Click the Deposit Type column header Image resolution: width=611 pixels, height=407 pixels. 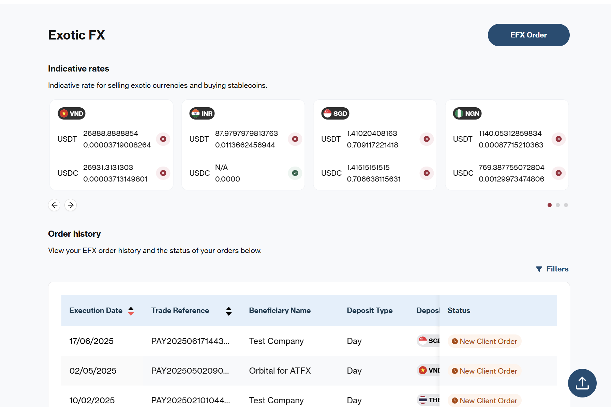tap(370, 311)
